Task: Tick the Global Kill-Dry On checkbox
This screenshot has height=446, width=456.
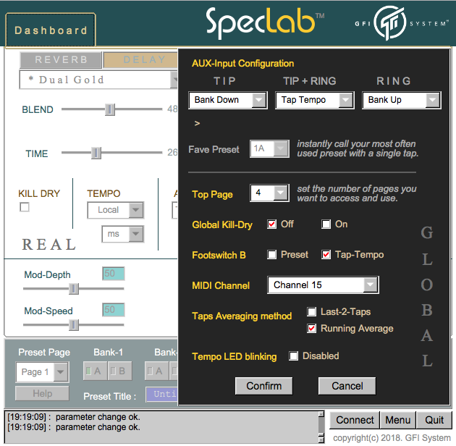Action: tap(326, 224)
